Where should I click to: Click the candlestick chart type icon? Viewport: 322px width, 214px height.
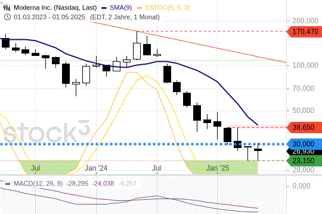pos(7,8)
